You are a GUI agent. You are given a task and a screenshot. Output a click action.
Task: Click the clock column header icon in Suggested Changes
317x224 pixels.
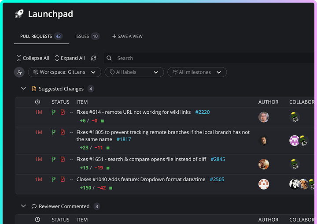click(x=37, y=102)
